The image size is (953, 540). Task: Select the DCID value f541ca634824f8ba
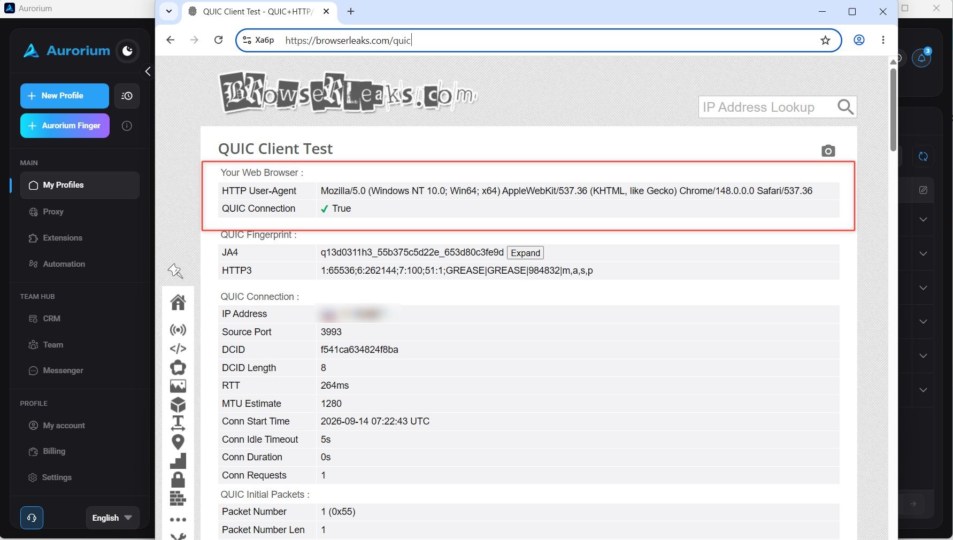coord(359,350)
